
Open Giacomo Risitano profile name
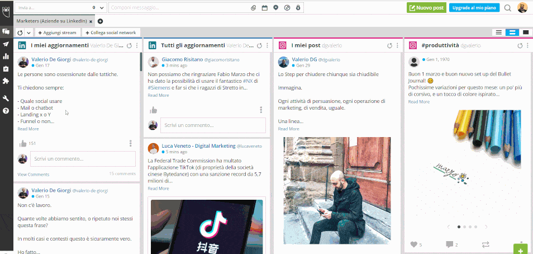(x=182, y=59)
